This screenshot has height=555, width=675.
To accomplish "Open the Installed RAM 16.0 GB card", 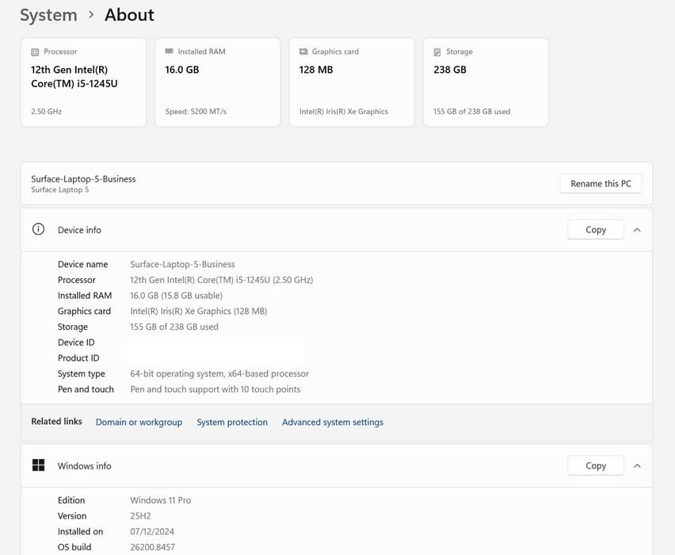I will (218, 82).
